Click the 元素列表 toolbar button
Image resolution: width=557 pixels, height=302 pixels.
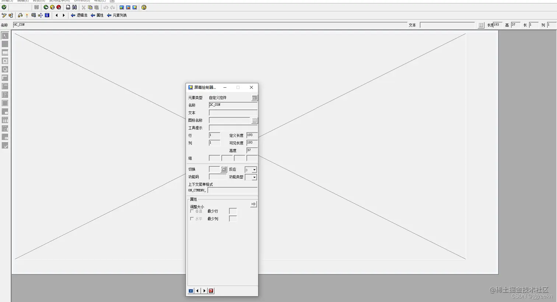(117, 15)
